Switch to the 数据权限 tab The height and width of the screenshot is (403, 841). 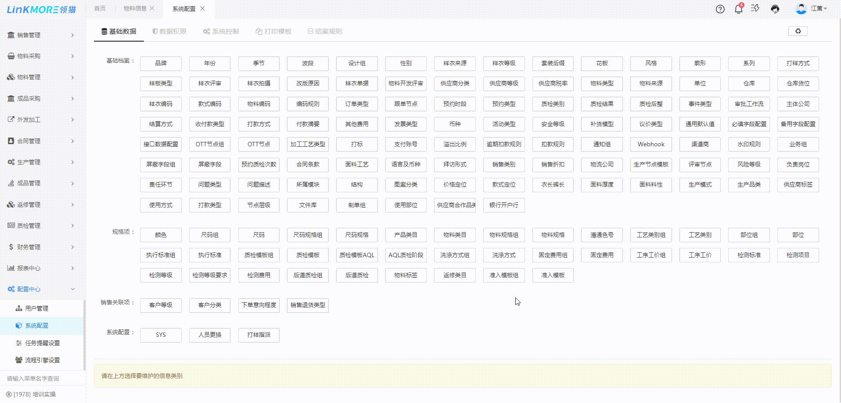(x=169, y=32)
